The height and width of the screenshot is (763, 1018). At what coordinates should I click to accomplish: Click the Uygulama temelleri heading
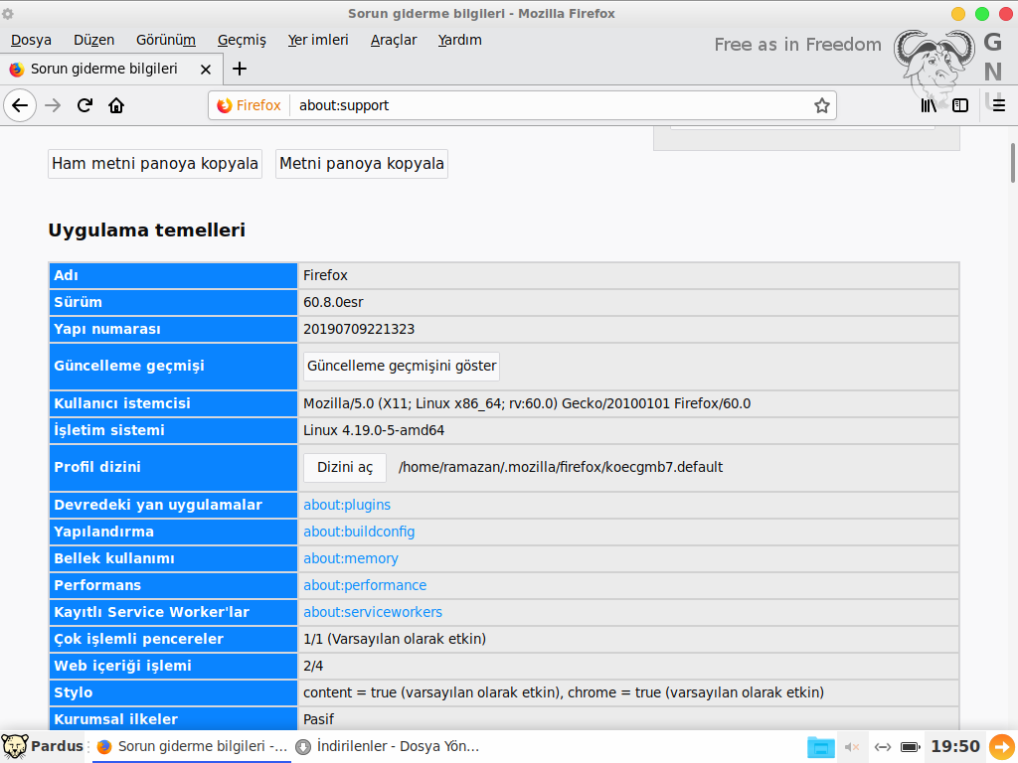click(147, 230)
